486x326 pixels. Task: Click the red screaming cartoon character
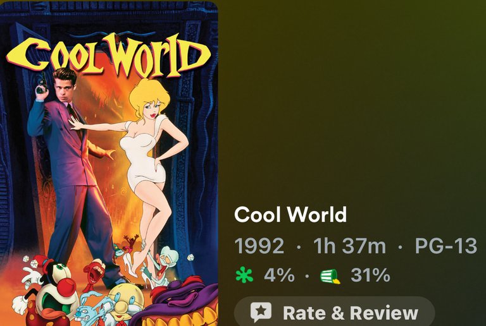pos(94,275)
